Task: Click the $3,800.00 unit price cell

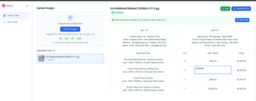Action: 213,89
